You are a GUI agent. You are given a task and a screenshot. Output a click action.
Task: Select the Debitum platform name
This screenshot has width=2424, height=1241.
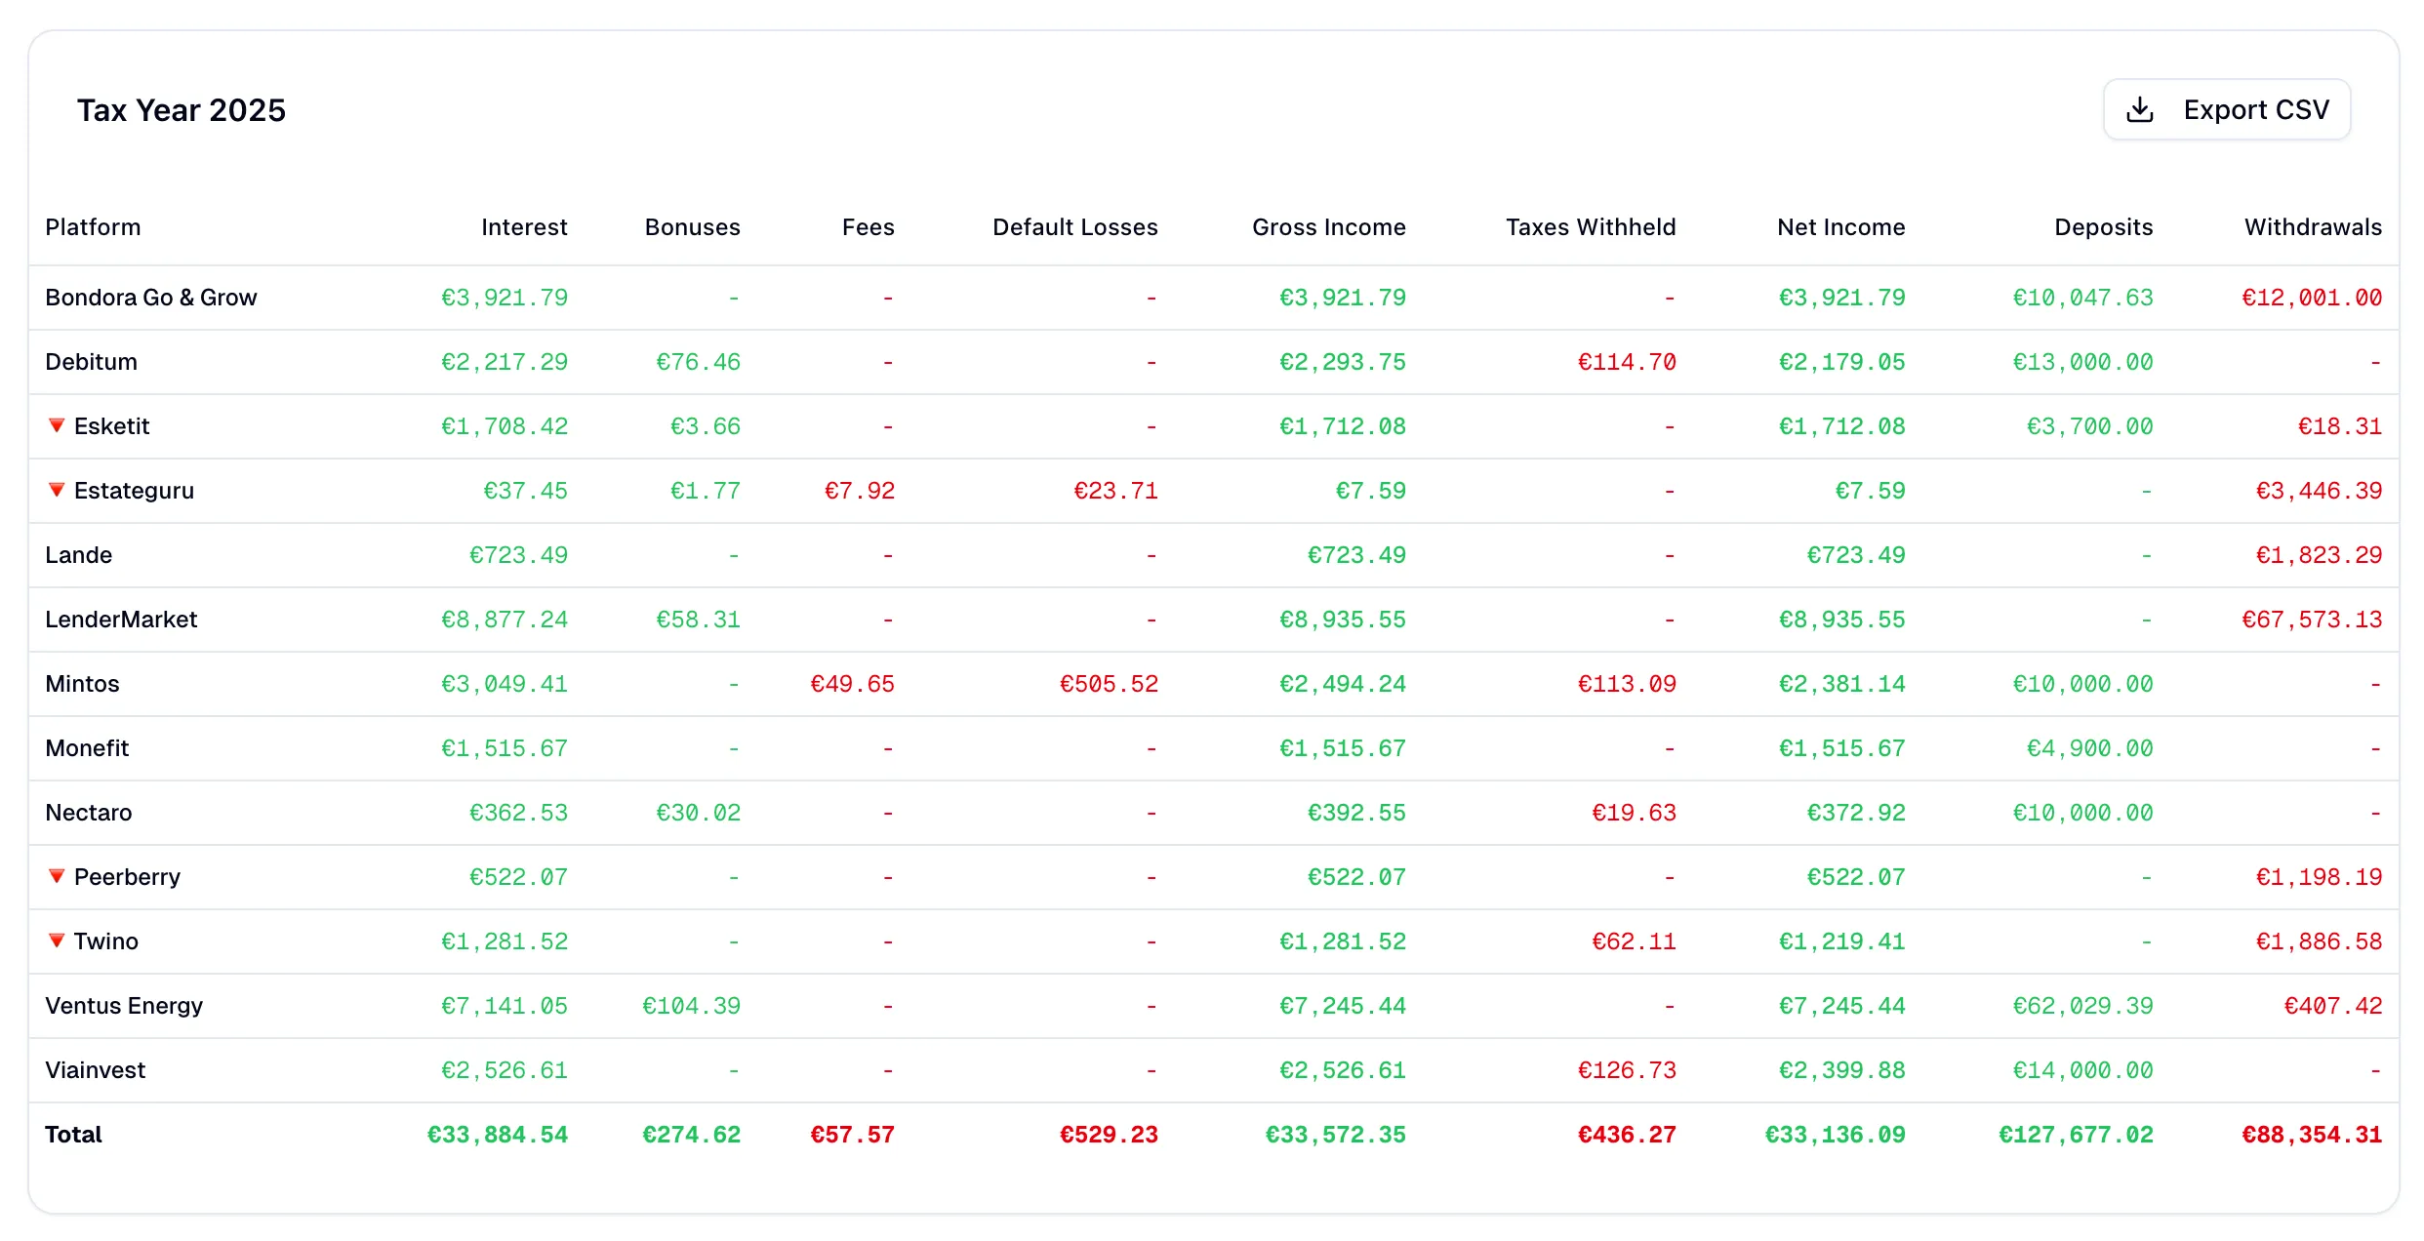91,362
